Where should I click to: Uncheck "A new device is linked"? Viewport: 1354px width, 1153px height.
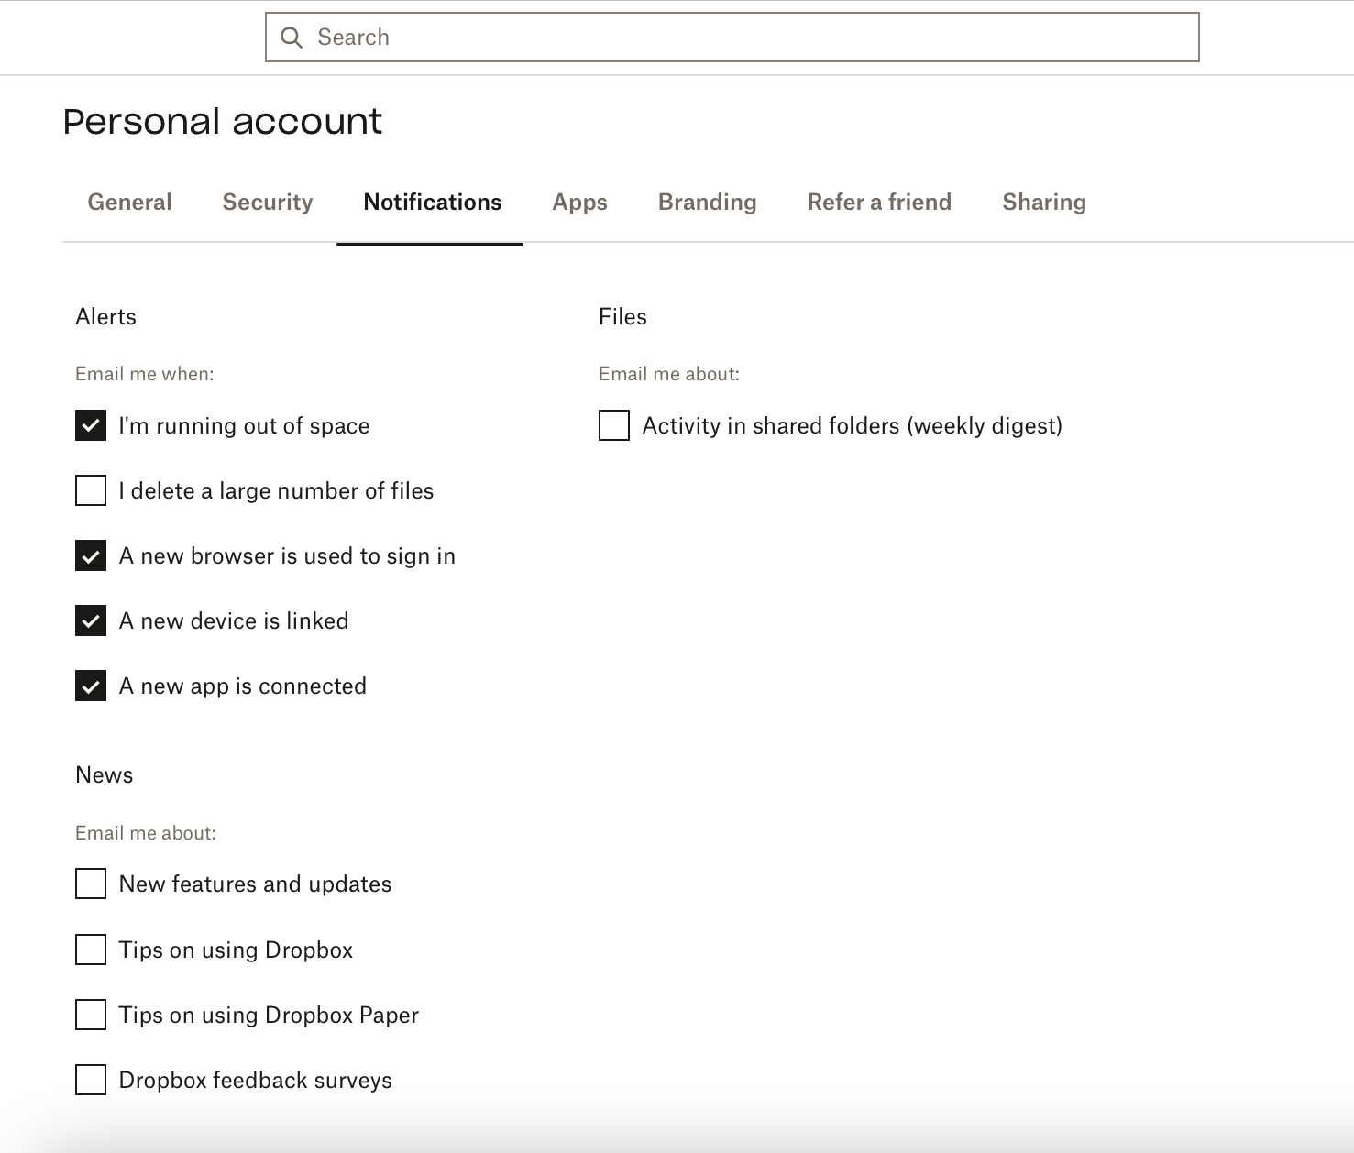point(91,620)
